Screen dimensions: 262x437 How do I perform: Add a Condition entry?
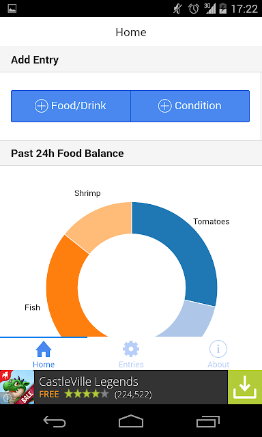tap(190, 106)
